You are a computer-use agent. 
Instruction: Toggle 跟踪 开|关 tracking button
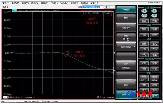click(126, 38)
